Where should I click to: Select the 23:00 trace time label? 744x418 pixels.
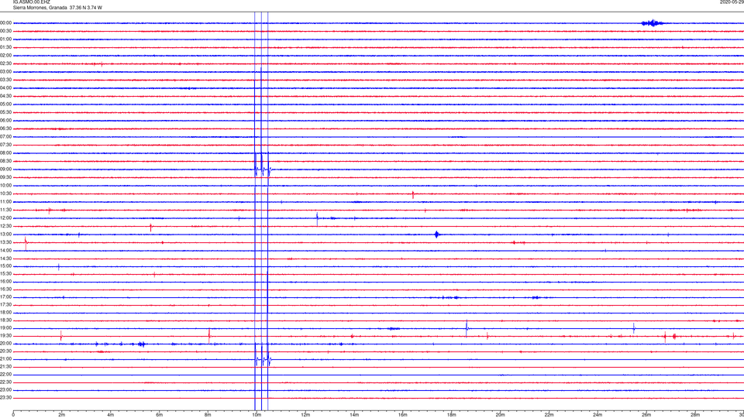(x=6, y=389)
